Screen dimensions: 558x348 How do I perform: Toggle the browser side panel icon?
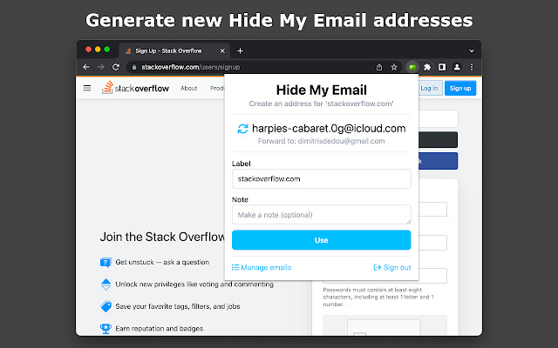coord(442,67)
